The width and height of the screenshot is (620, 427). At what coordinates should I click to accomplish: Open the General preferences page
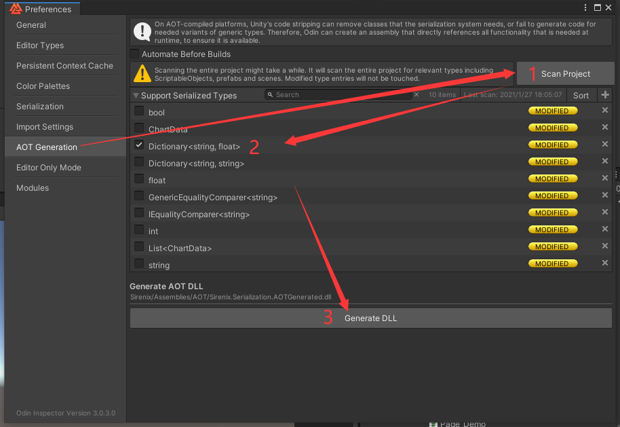pos(65,25)
